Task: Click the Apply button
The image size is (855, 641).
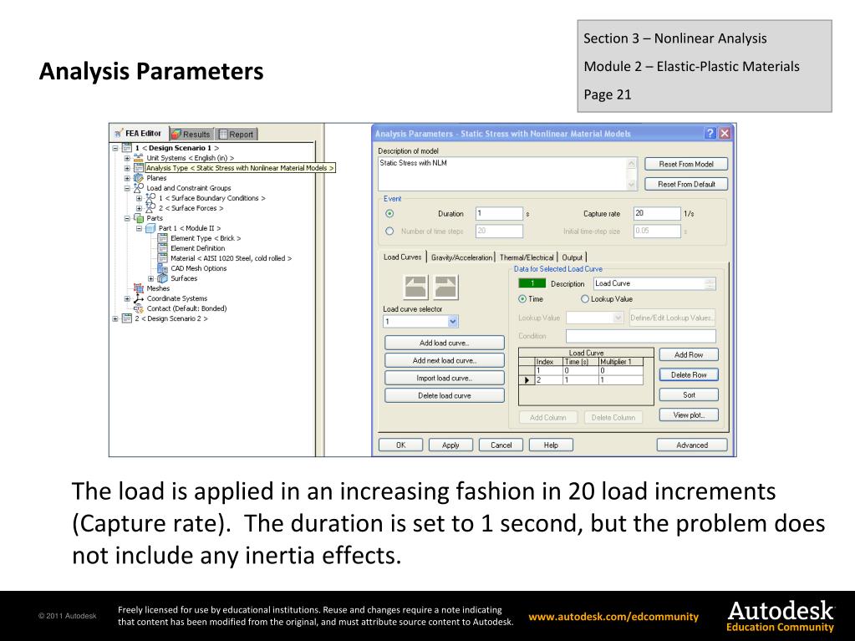Action: [x=450, y=445]
